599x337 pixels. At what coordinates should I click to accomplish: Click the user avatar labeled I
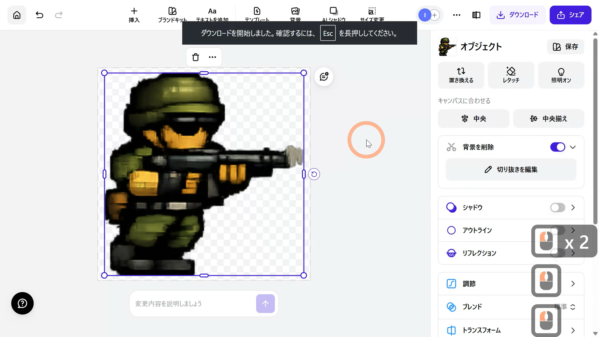click(424, 15)
